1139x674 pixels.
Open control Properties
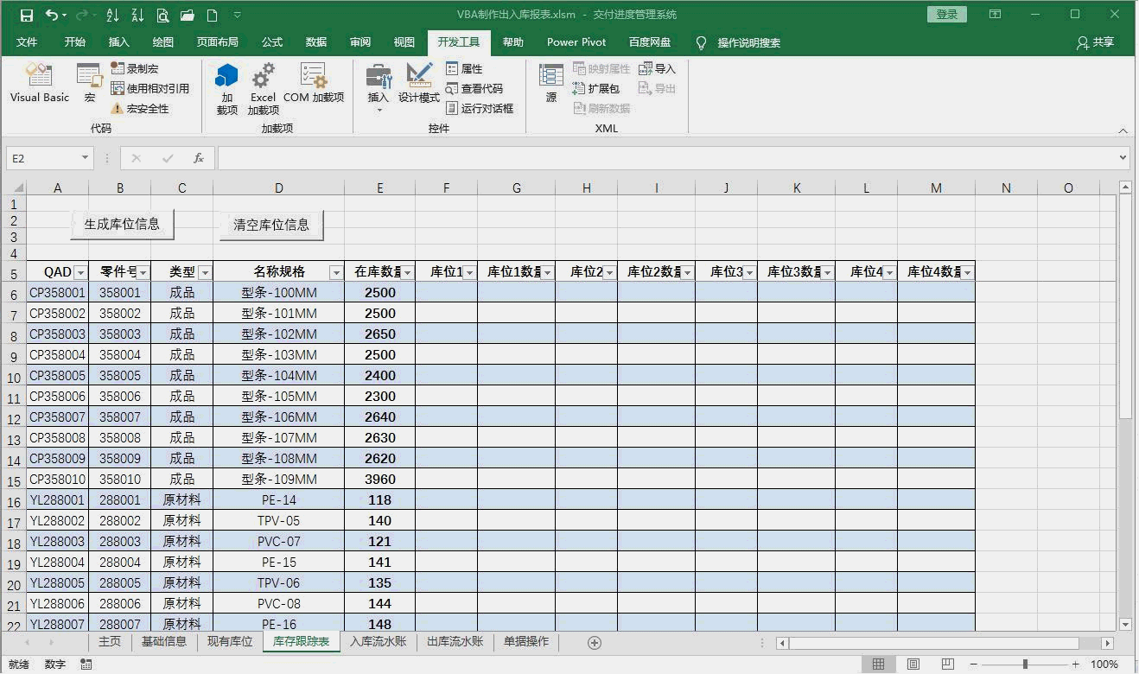point(464,68)
